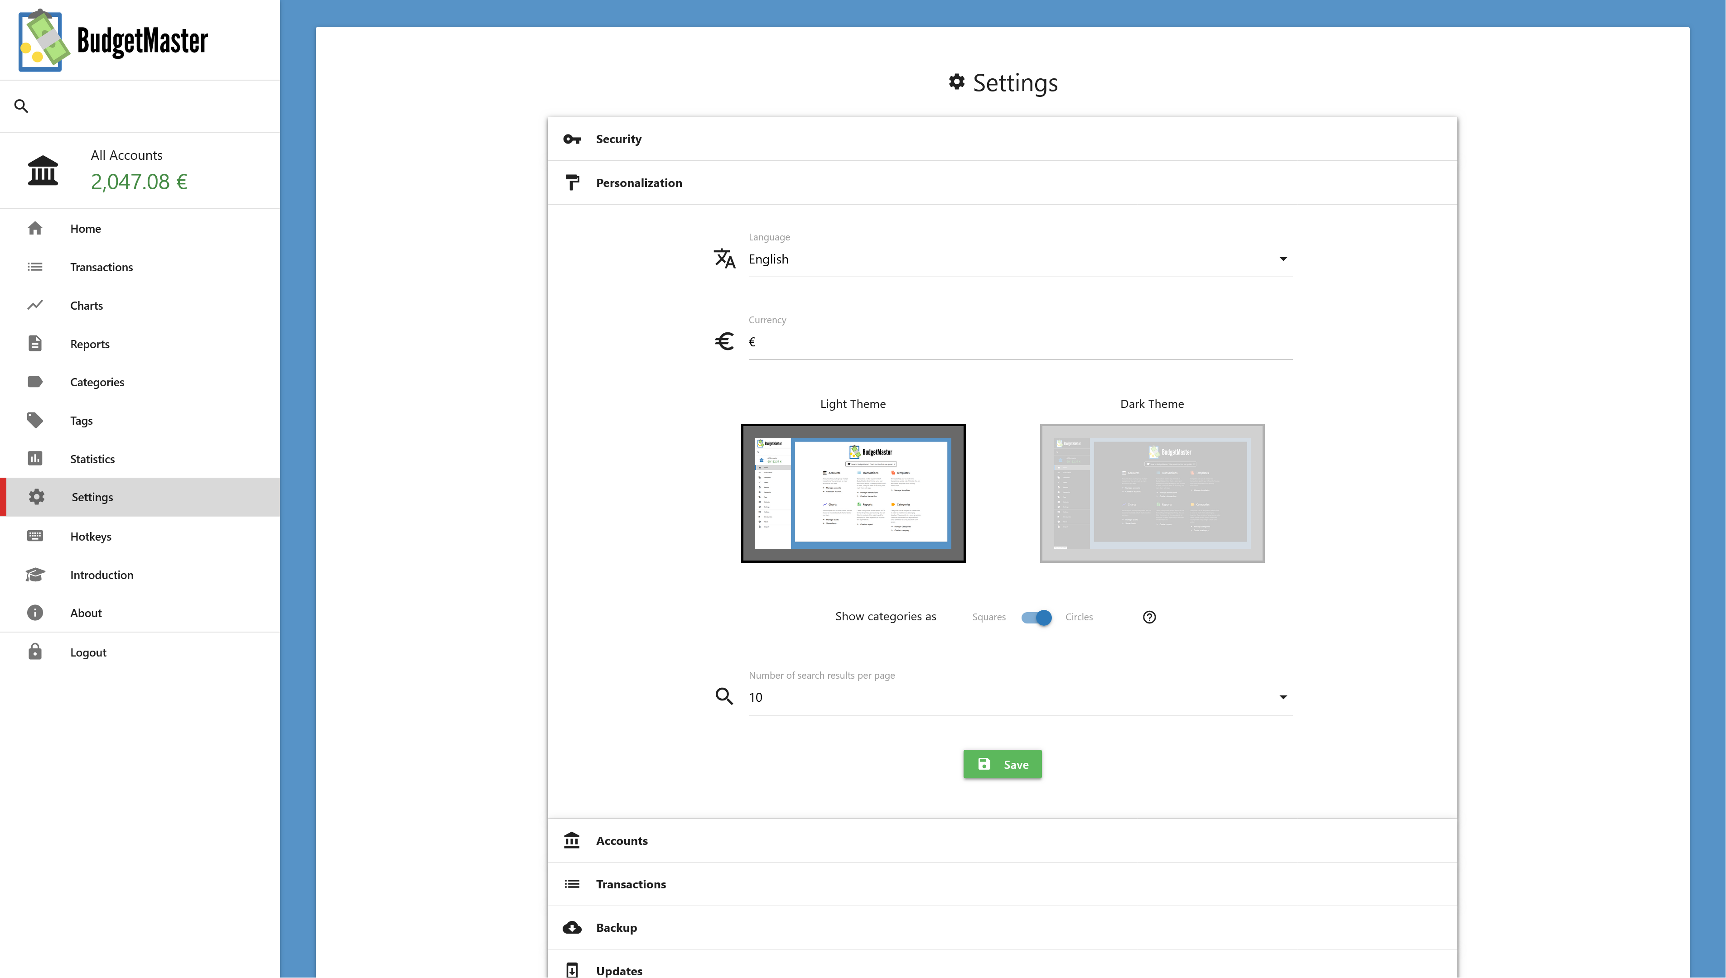Open the Hotkeys page

click(140, 535)
